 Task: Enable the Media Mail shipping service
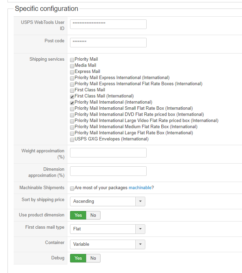pyautogui.click(x=72, y=66)
